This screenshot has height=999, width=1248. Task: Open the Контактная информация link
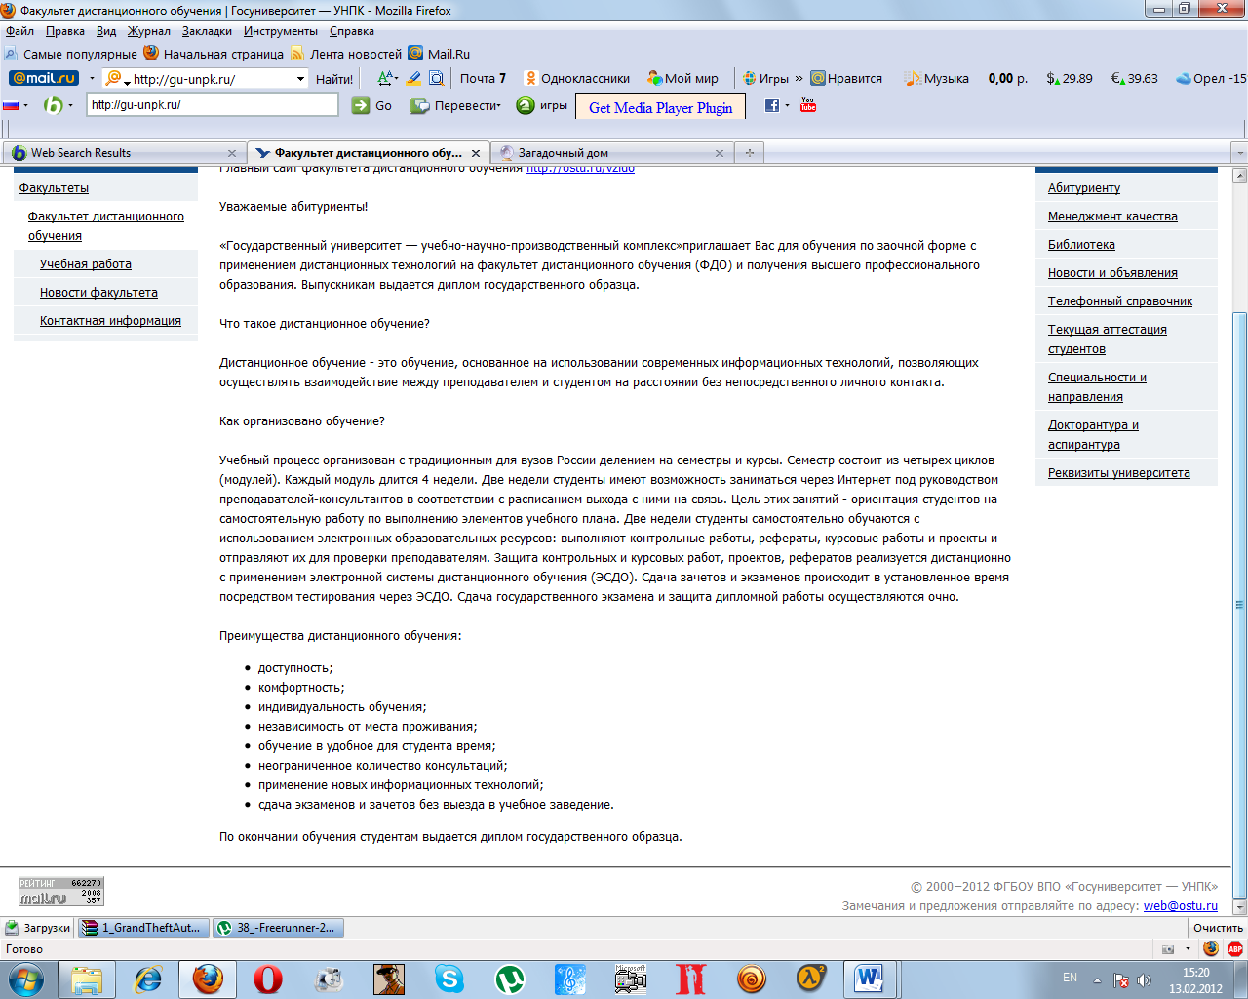pyautogui.click(x=110, y=321)
